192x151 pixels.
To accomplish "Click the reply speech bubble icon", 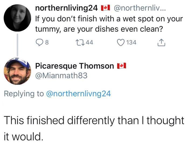I will (x=40, y=43).
